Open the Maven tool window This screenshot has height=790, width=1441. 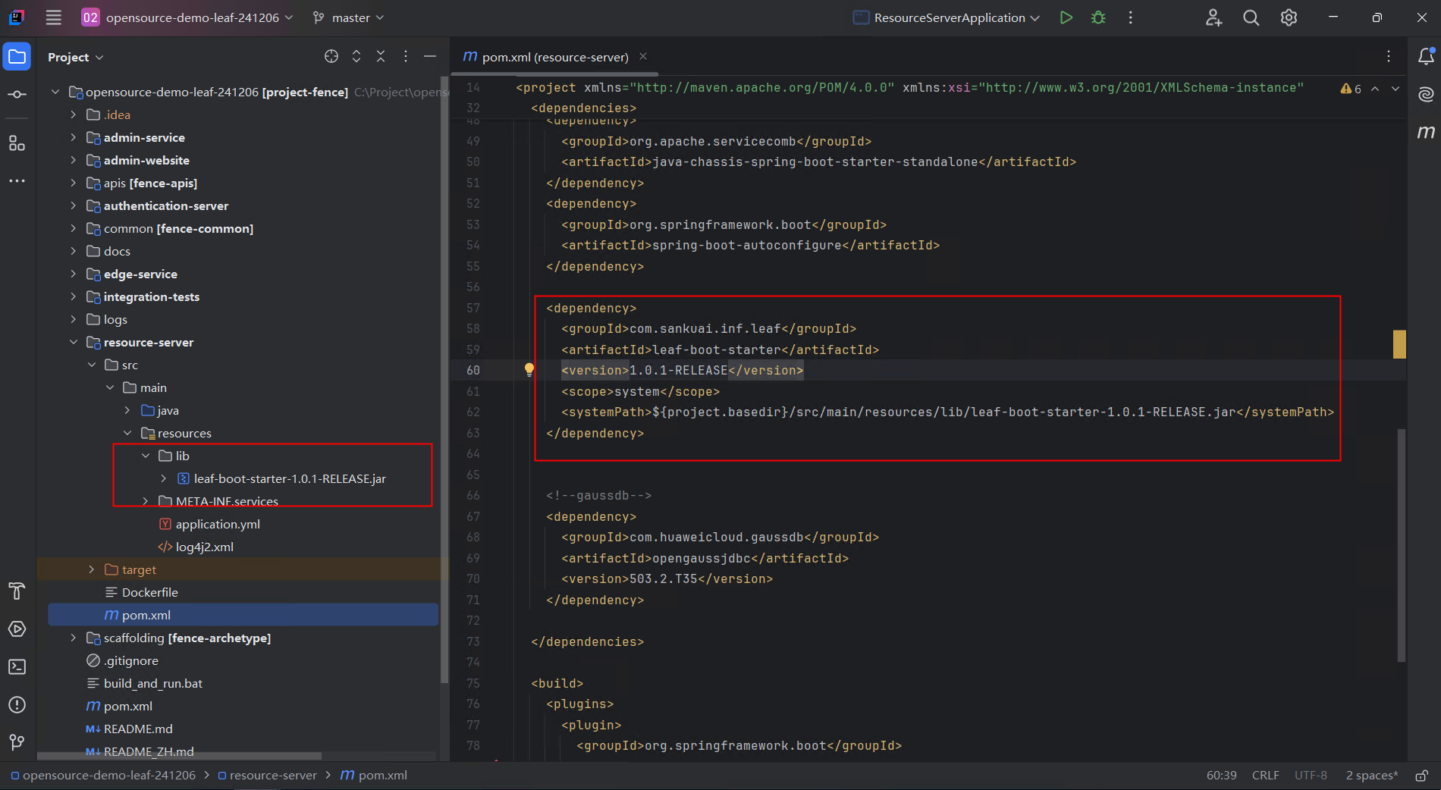tap(1426, 132)
